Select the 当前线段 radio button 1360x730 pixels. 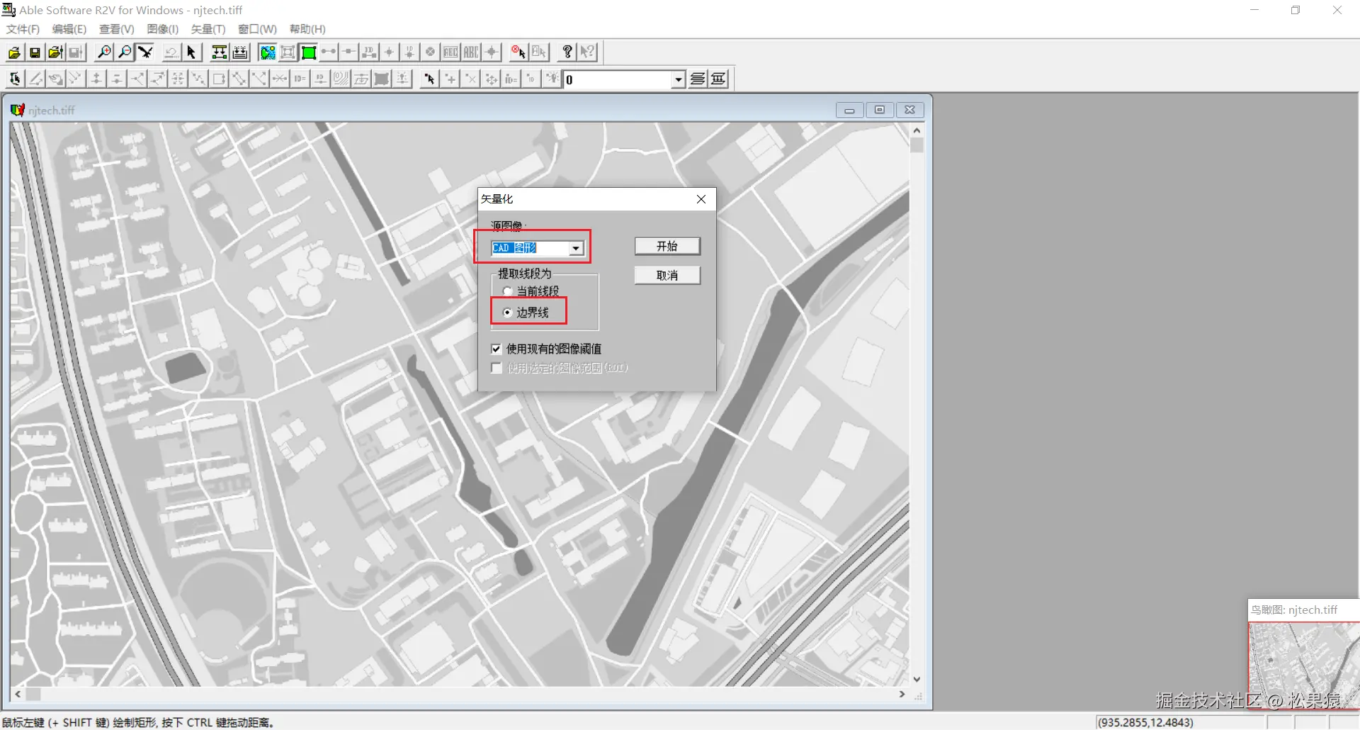tap(507, 291)
